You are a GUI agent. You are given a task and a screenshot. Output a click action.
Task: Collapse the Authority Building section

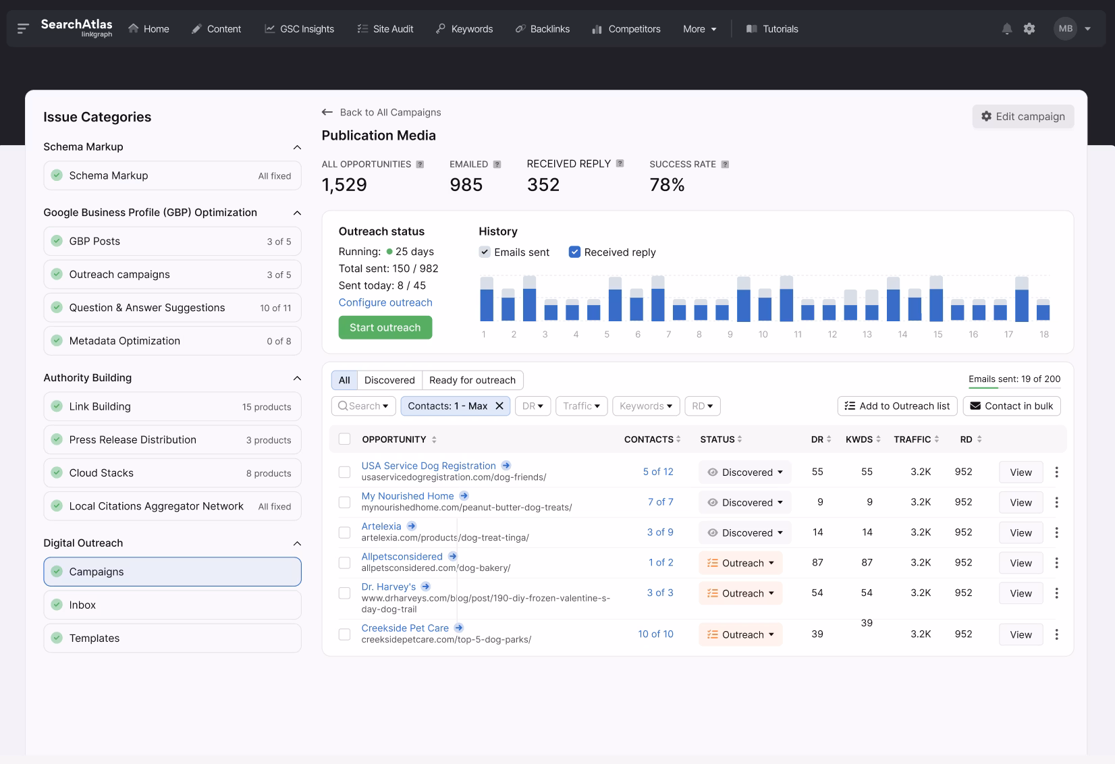[x=297, y=378]
